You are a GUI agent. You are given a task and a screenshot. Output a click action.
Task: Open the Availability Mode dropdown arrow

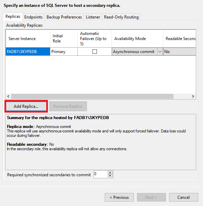point(160,52)
